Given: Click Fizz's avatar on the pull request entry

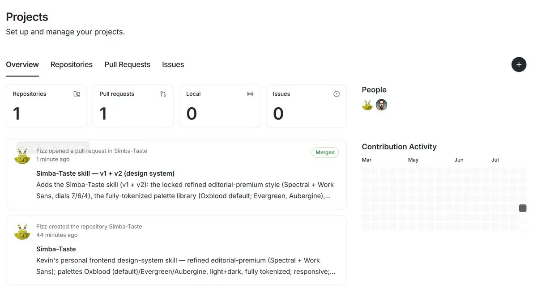Looking at the screenshot, I should [22, 156].
